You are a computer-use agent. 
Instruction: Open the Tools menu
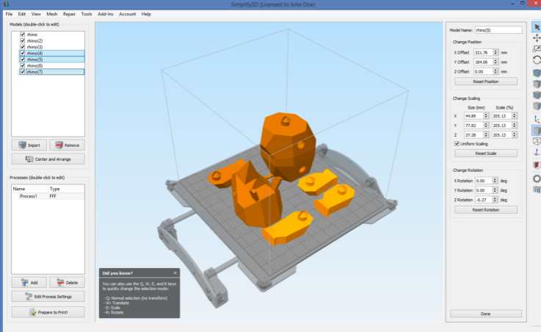click(x=87, y=14)
